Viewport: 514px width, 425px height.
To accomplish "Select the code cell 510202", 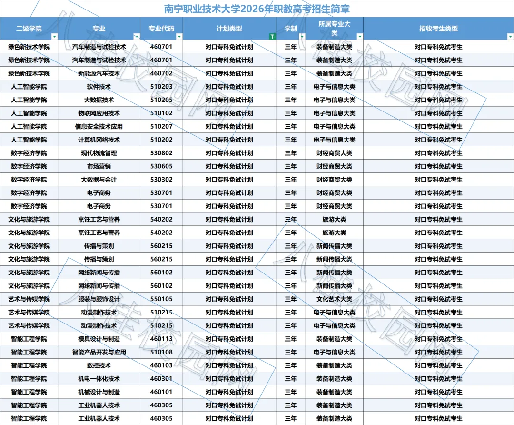I will (x=161, y=140).
